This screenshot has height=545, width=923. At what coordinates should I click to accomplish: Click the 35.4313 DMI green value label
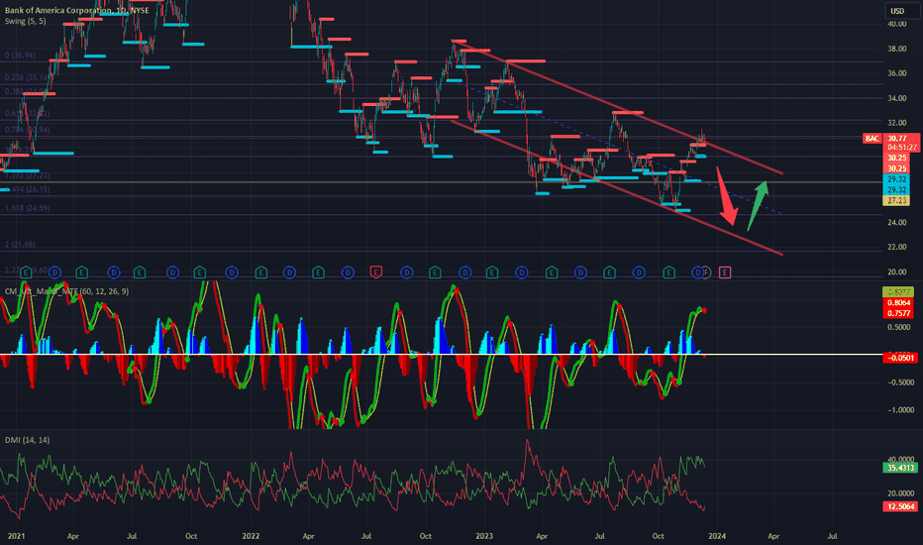click(x=900, y=468)
